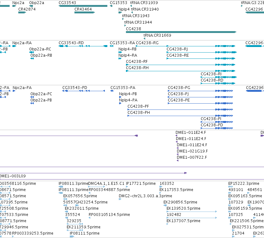Screen dimensions: 264x238
Task: Click protein Npc2a-PA label
Action: click(x=22, y=88)
